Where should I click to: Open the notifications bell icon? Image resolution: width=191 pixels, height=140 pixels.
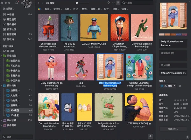(x=17, y=3)
